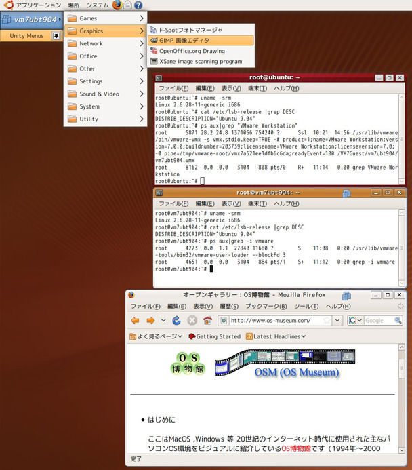Open Firefox ブックマーク menu

[x=266, y=307]
